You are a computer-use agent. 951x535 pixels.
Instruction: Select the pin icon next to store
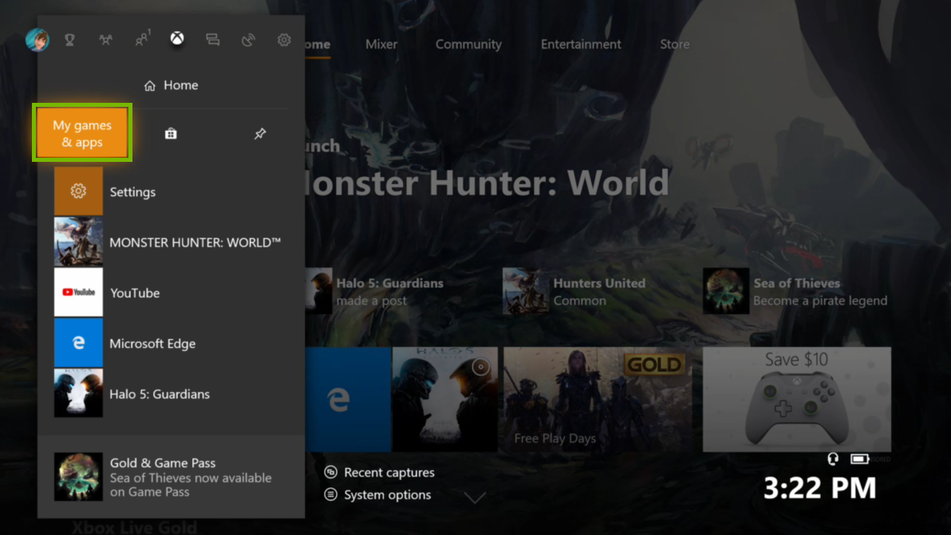click(260, 133)
